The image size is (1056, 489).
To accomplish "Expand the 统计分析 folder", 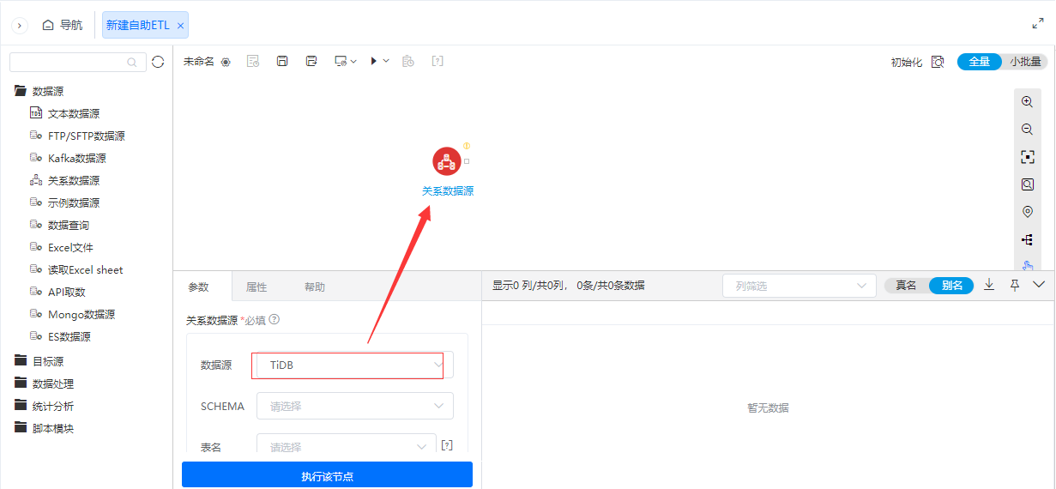I will coord(44,406).
